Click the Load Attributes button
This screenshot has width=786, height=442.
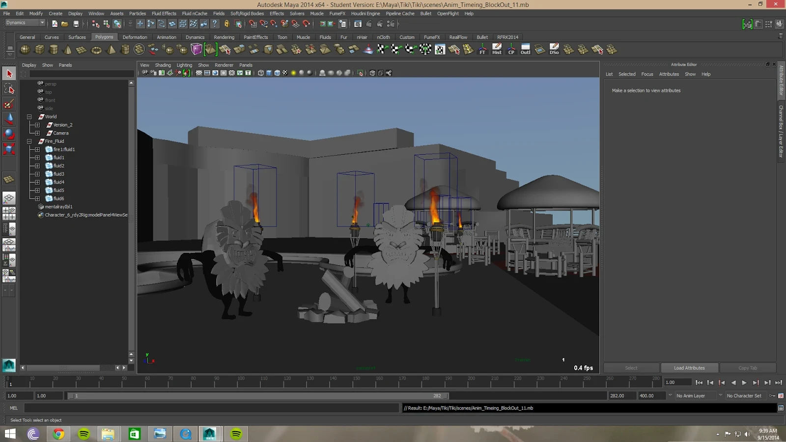point(689,368)
